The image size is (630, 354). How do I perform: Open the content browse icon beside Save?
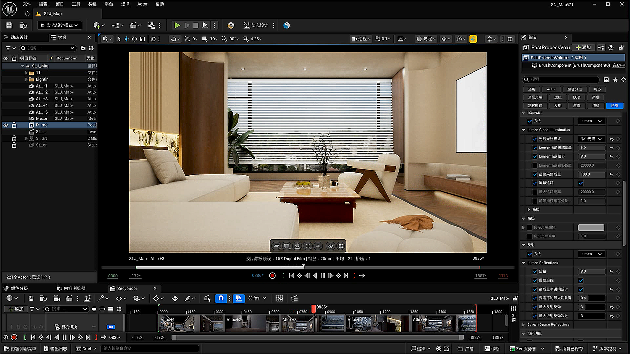pos(23,25)
